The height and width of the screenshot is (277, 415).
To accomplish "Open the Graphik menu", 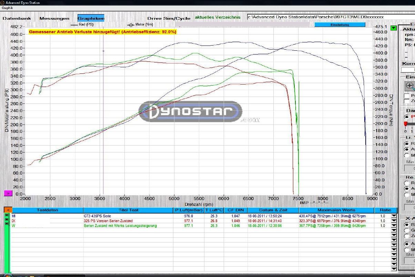I will pos(7,8).
